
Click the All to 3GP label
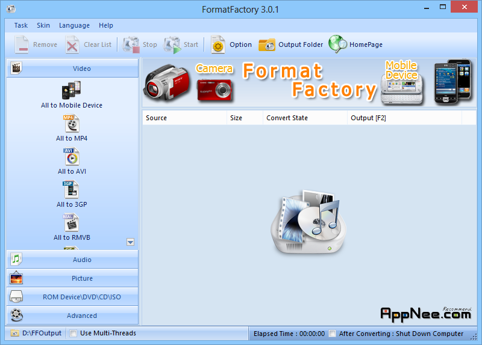pos(72,204)
